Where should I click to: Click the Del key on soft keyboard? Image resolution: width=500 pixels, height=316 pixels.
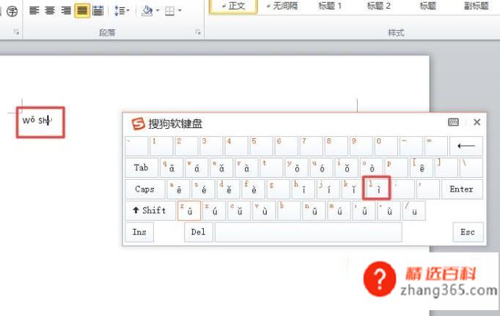(x=199, y=232)
